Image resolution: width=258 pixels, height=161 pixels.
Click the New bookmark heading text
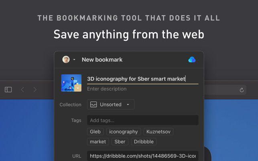pyautogui.click(x=102, y=60)
